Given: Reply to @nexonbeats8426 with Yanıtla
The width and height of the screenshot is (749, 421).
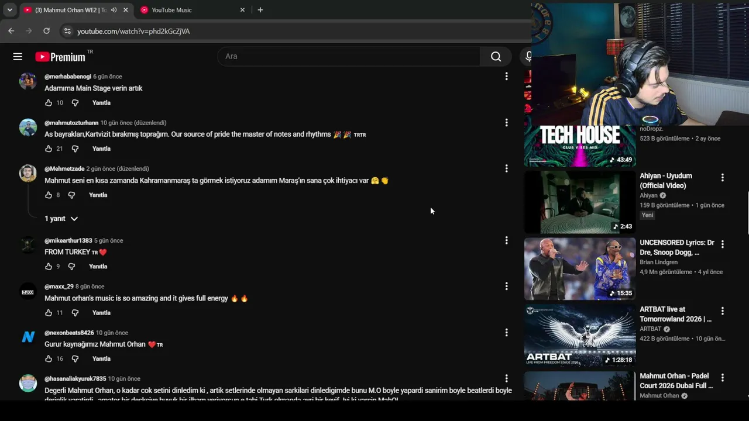Looking at the screenshot, I should coord(101,359).
